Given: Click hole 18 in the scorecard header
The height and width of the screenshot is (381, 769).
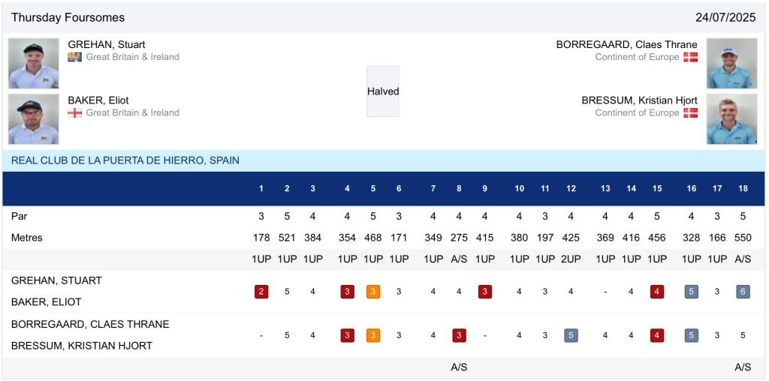Looking at the screenshot, I should coord(743,189).
